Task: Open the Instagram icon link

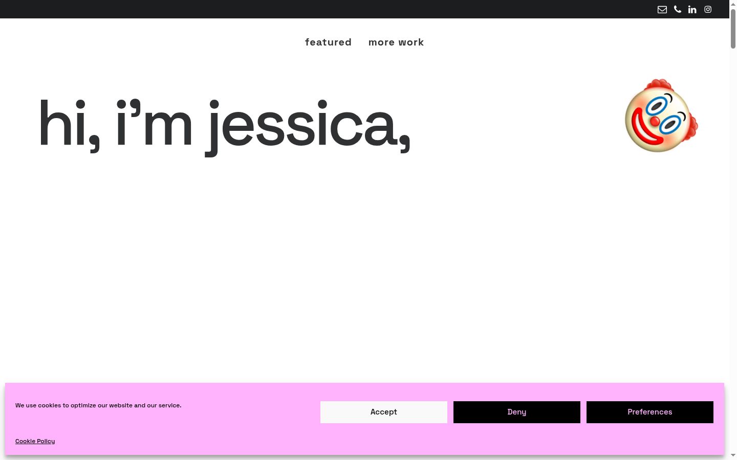Action: [x=708, y=9]
